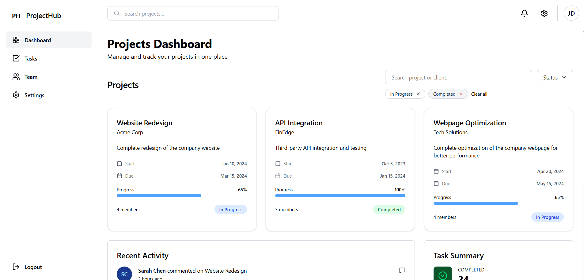
Task: Click inside the Search project or client field
Action: click(459, 77)
